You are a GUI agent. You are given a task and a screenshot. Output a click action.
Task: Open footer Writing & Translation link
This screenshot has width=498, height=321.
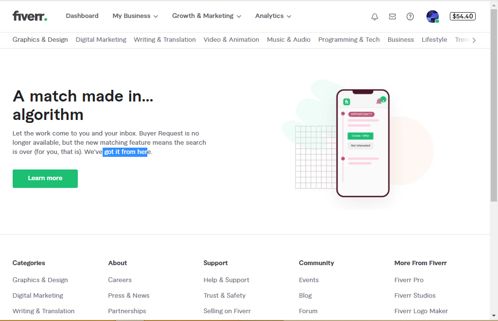pyautogui.click(x=43, y=311)
